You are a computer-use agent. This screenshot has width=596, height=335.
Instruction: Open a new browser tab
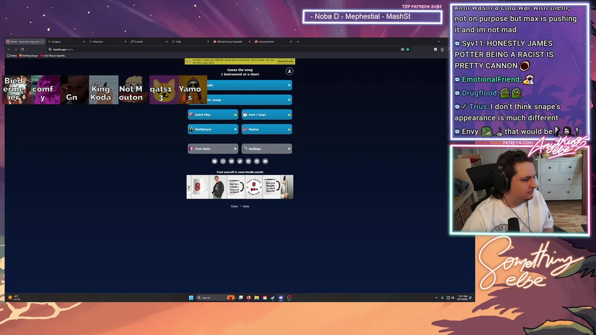[298, 41]
